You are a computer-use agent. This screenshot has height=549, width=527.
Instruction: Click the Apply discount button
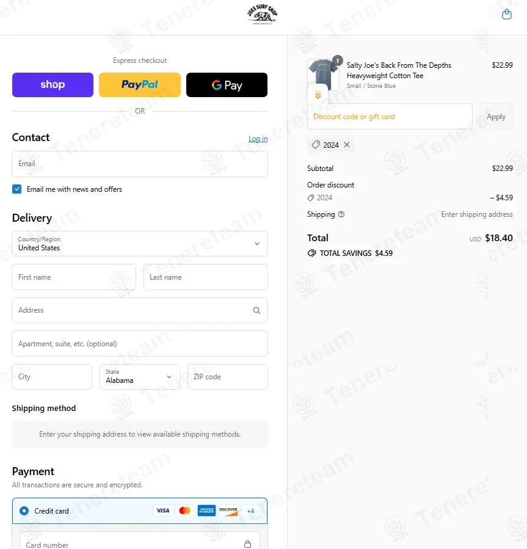click(x=496, y=117)
